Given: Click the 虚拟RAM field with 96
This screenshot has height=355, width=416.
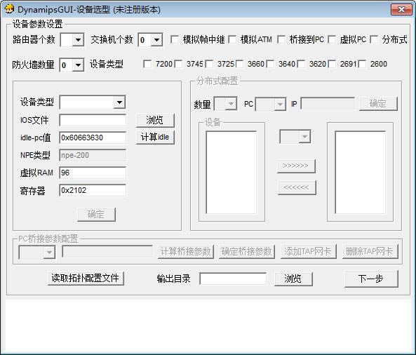Looking at the screenshot, I should (x=93, y=173).
